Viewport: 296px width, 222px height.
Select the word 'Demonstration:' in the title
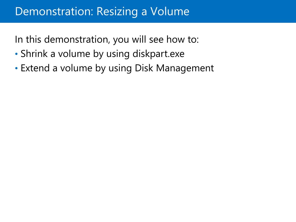click(x=54, y=11)
